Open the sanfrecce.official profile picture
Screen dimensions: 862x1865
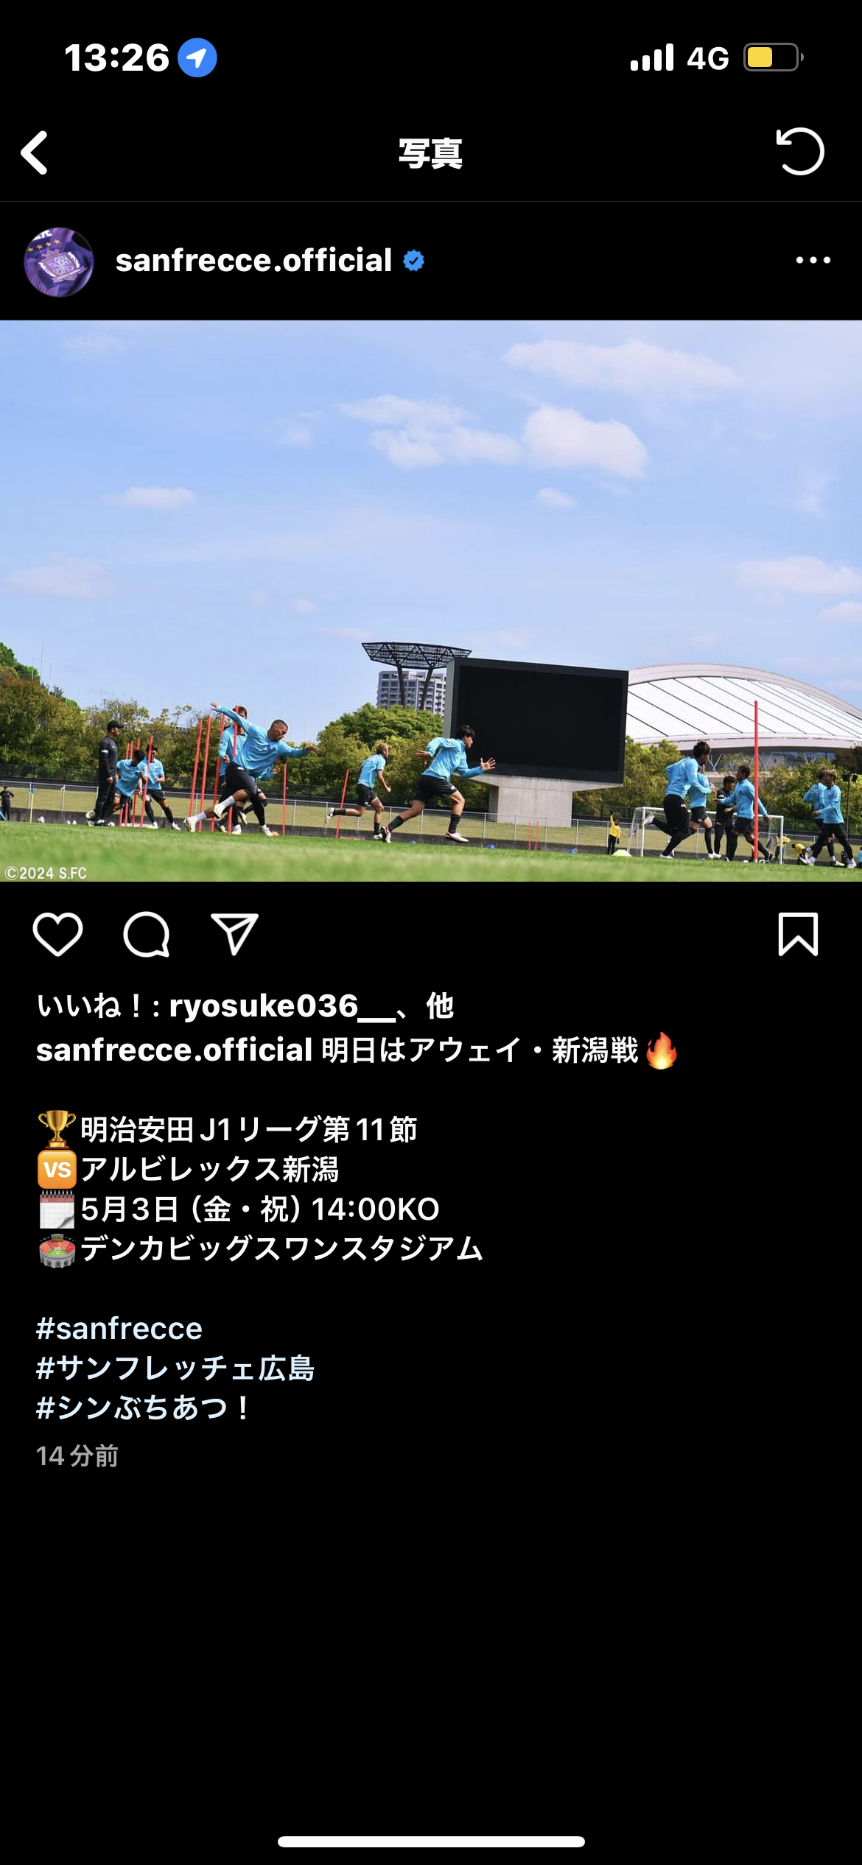point(59,261)
